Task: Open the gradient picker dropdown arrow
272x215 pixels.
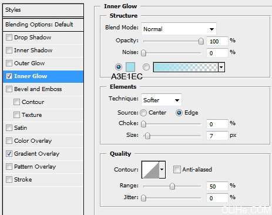Action: pyautogui.click(x=221, y=67)
